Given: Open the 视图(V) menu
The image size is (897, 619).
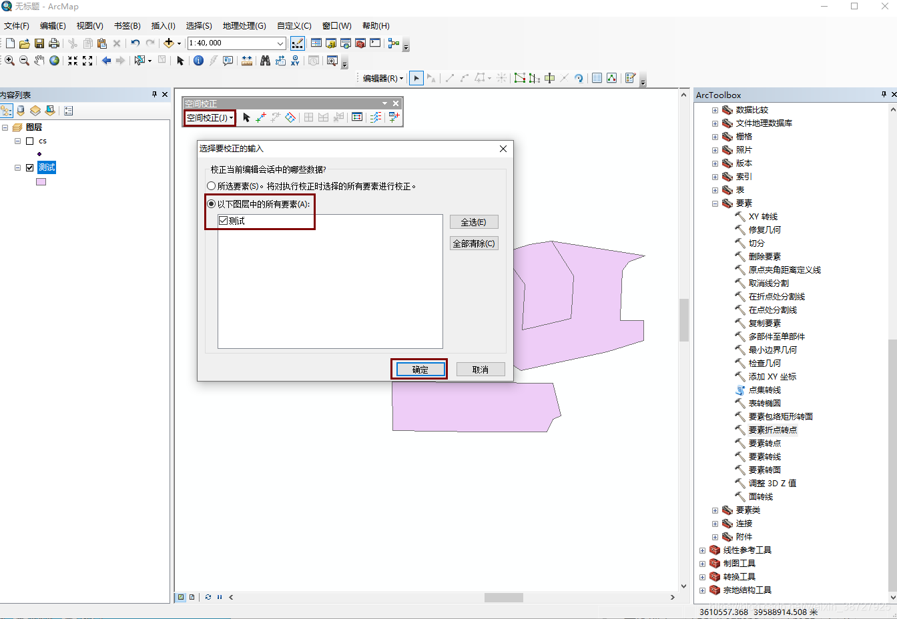Looking at the screenshot, I should 89,26.
